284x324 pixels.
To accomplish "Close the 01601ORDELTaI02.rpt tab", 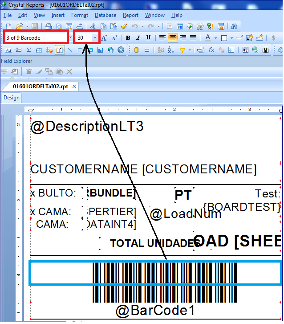I will (74, 86).
